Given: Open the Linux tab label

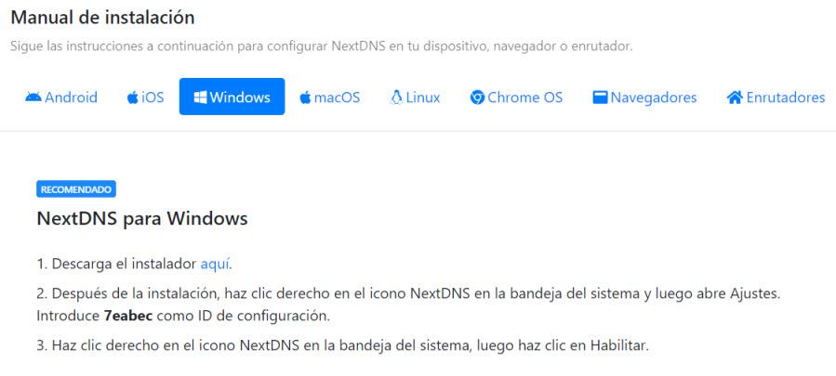Looking at the screenshot, I should (423, 97).
